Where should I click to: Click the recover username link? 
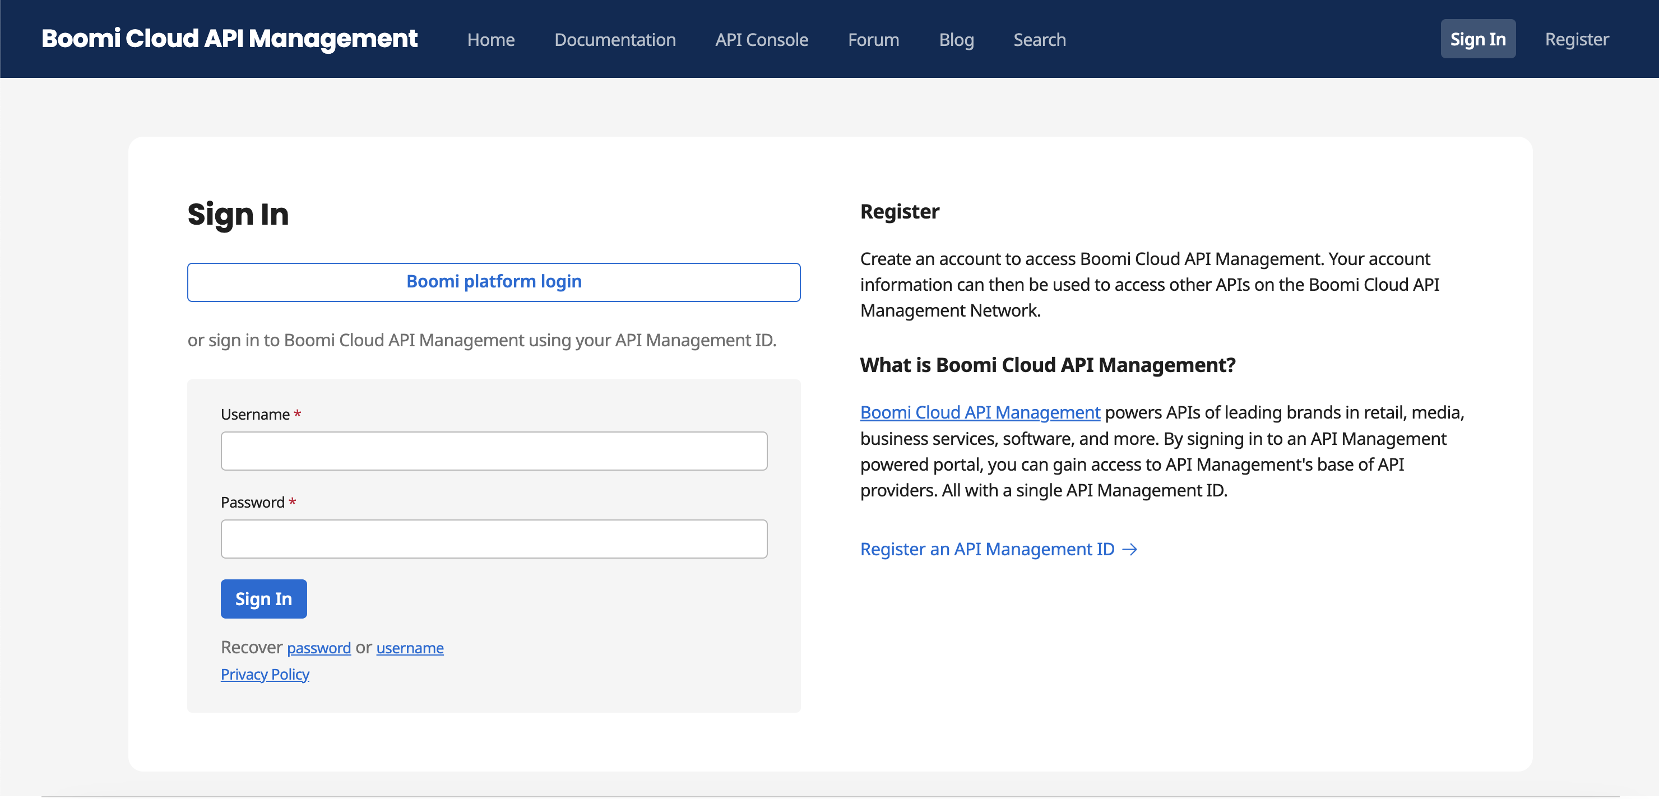[x=410, y=648]
